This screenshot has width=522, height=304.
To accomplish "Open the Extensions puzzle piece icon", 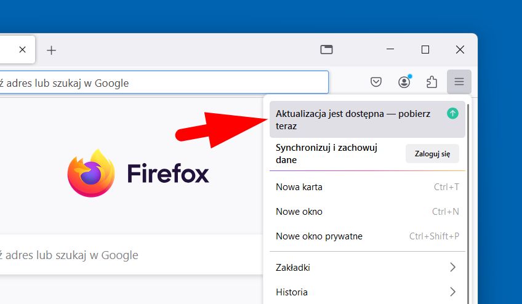I will point(432,82).
